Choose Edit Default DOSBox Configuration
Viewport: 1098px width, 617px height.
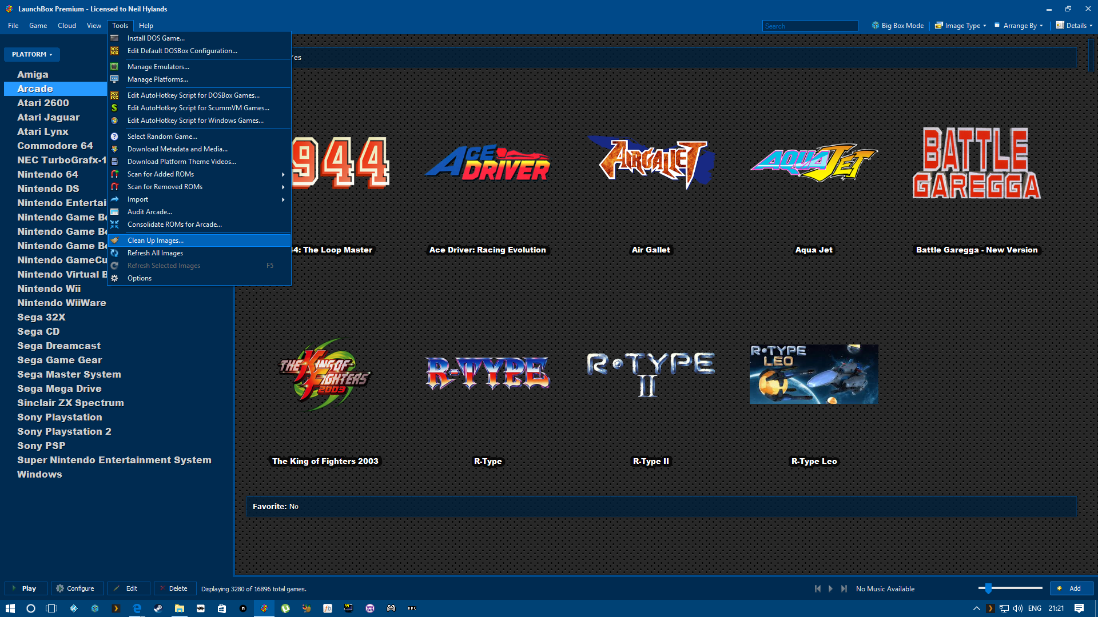(x=200, y=51)
